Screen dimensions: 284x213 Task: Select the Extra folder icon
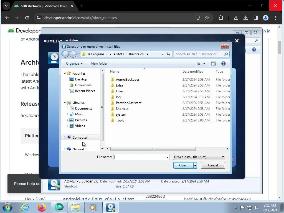click(x=113, y=85)
